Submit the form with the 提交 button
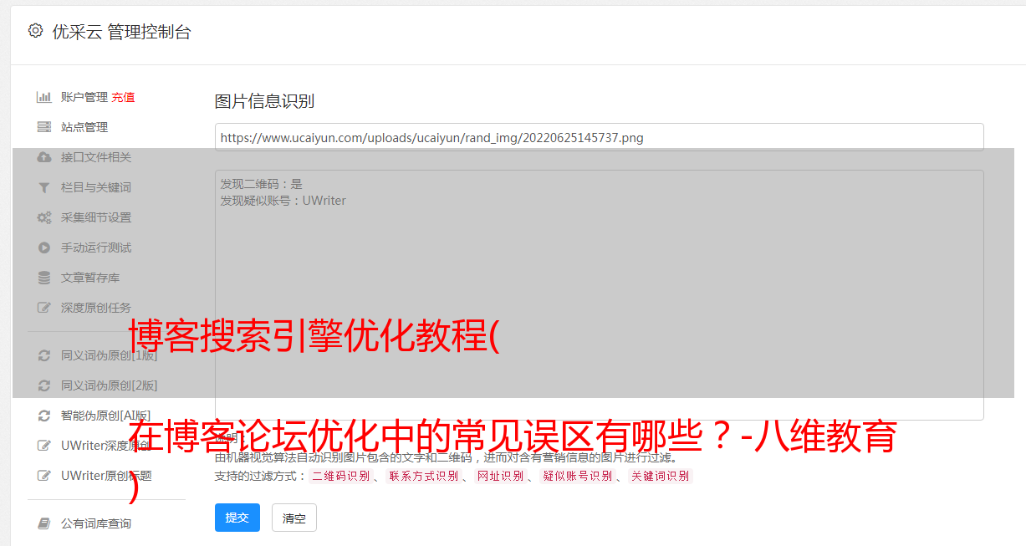The height and width of the screenshot is (546, 1026). (237, 518)
